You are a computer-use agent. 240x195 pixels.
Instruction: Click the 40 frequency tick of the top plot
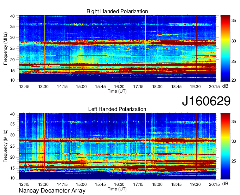coord(12,16)
